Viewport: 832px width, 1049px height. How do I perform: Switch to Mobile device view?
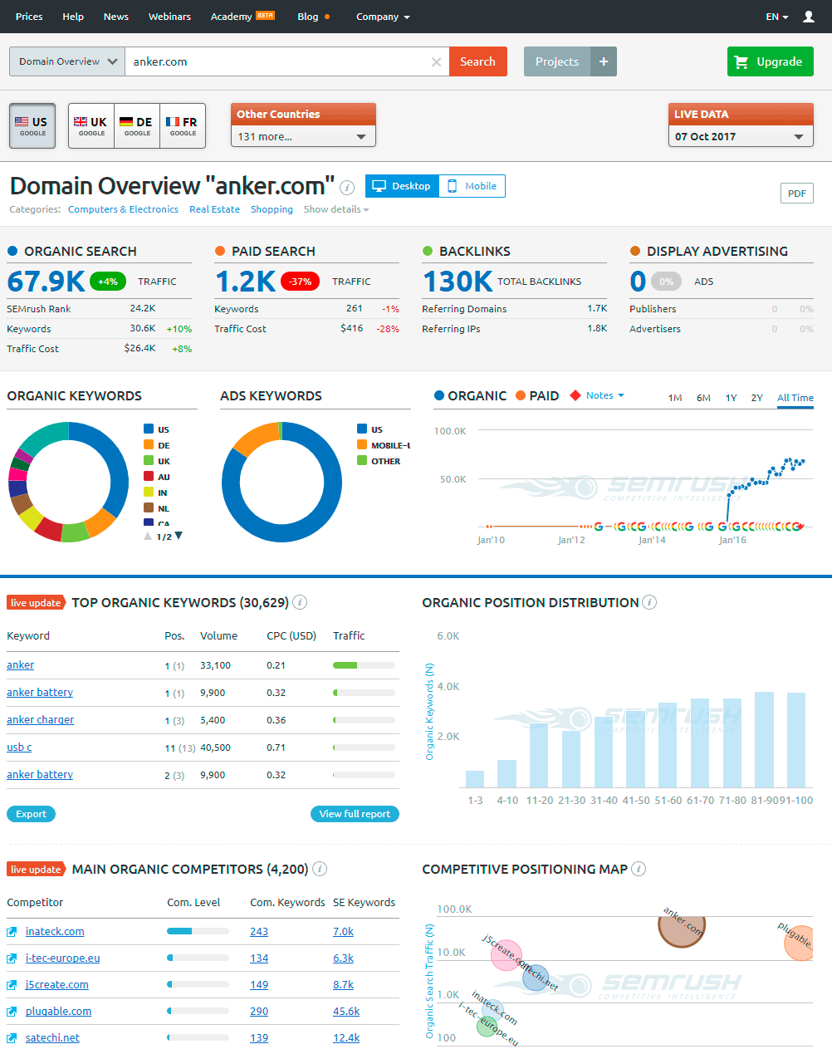[x=472, y=186]
